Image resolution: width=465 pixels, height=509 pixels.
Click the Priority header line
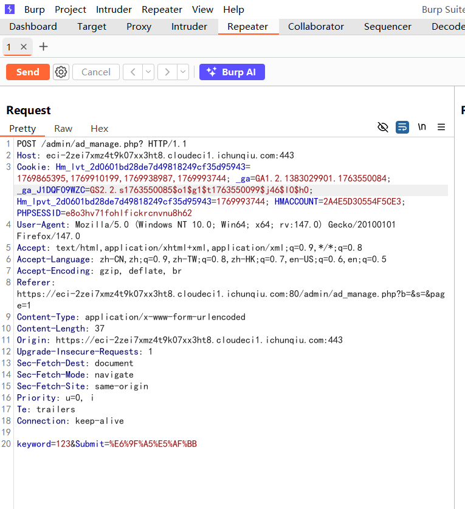click(x=55, y=398)
